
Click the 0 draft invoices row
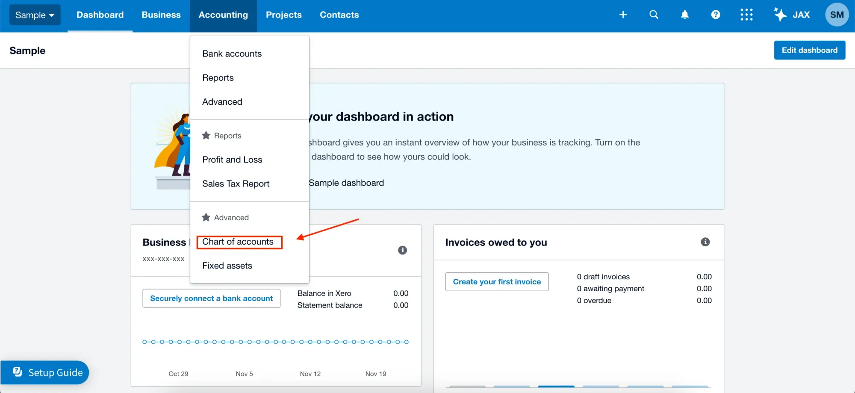coord(644,277)
